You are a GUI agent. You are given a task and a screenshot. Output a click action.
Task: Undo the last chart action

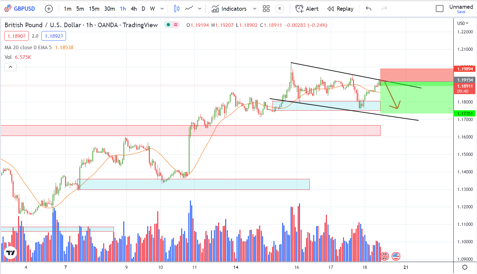[369, 9]
